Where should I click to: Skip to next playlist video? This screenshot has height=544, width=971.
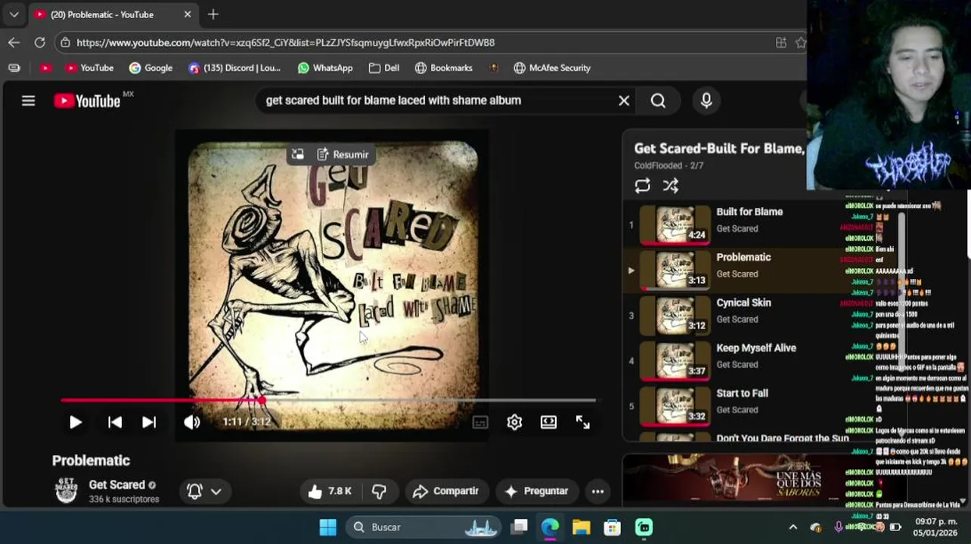149,422
